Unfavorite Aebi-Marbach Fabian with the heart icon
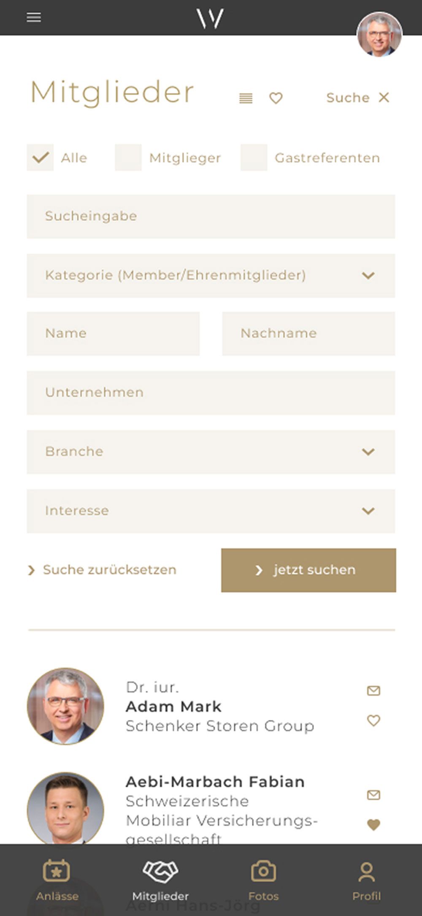 pyautogui.click(x=373, y=824)
